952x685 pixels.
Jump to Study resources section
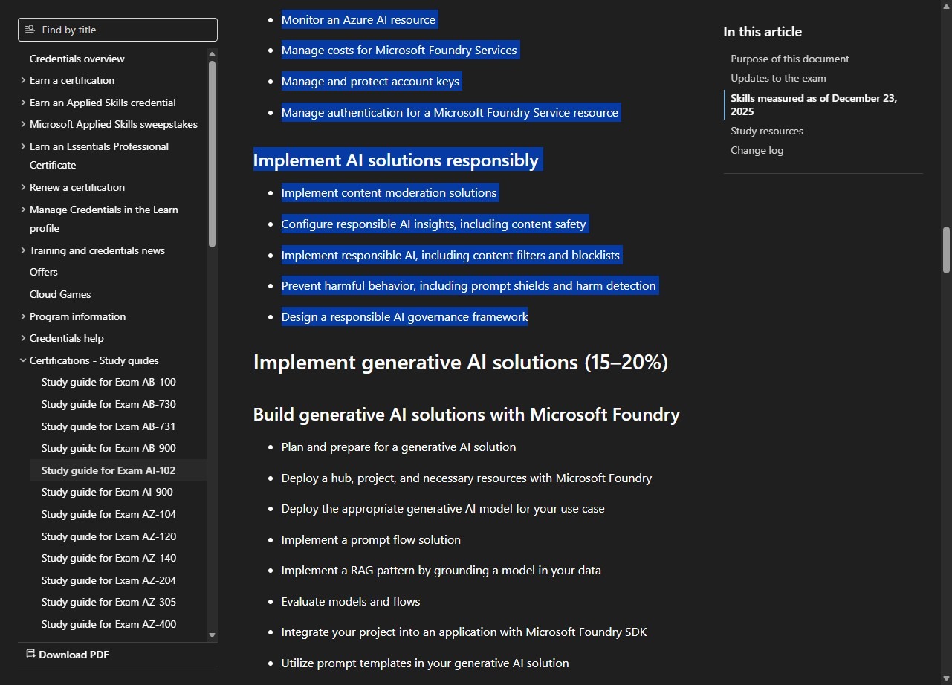pos(767,131)
